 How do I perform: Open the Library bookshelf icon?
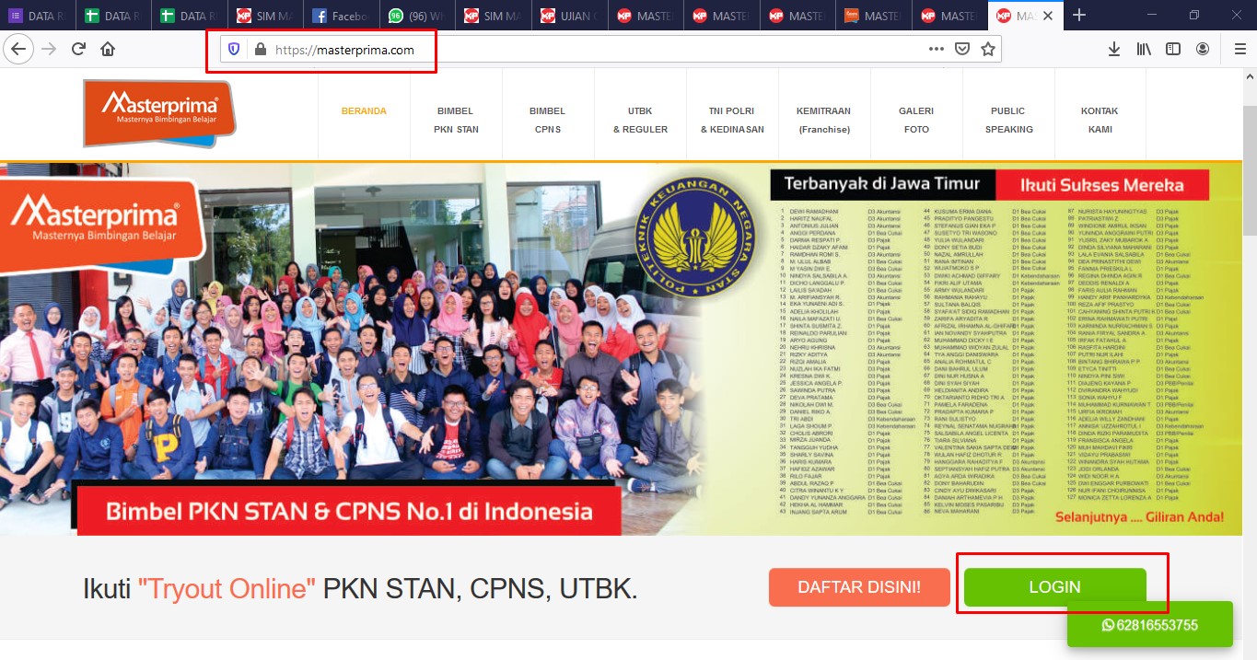tap(1144, 49)
